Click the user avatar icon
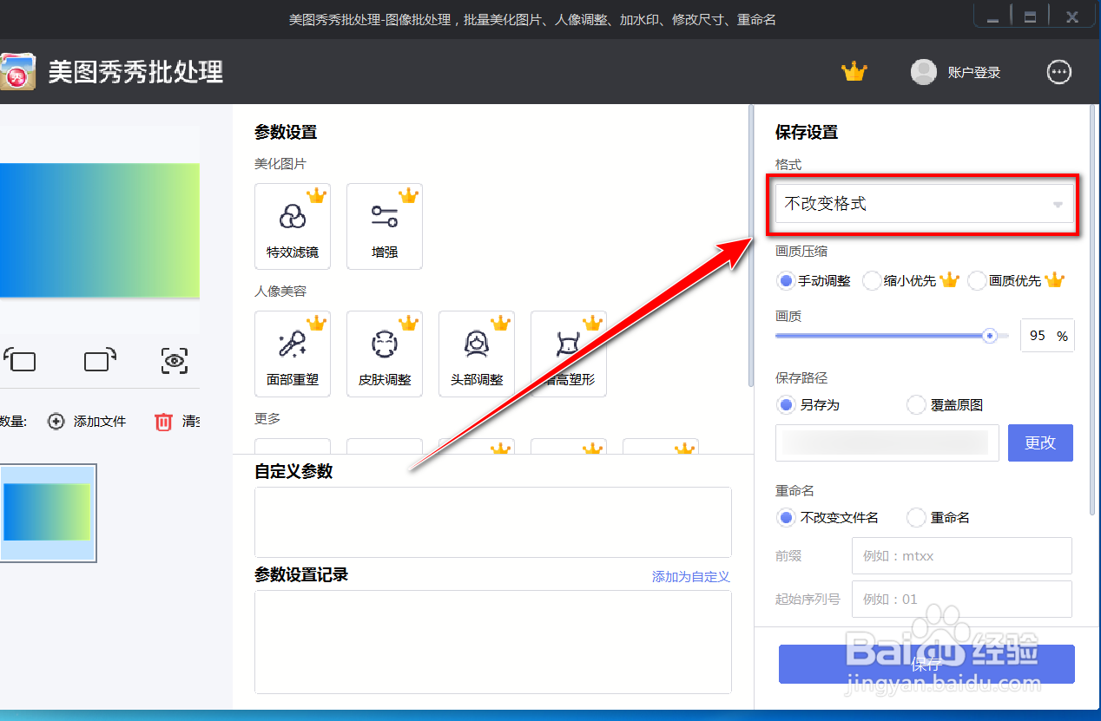Viewport: 1101px width, 721px height. (923, 72)
